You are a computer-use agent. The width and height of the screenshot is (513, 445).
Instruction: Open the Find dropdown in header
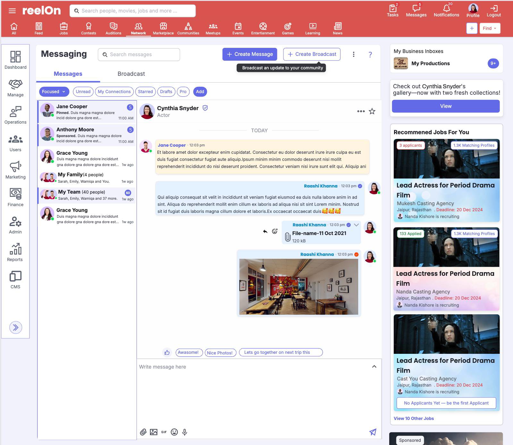click(x=490, y=28)
